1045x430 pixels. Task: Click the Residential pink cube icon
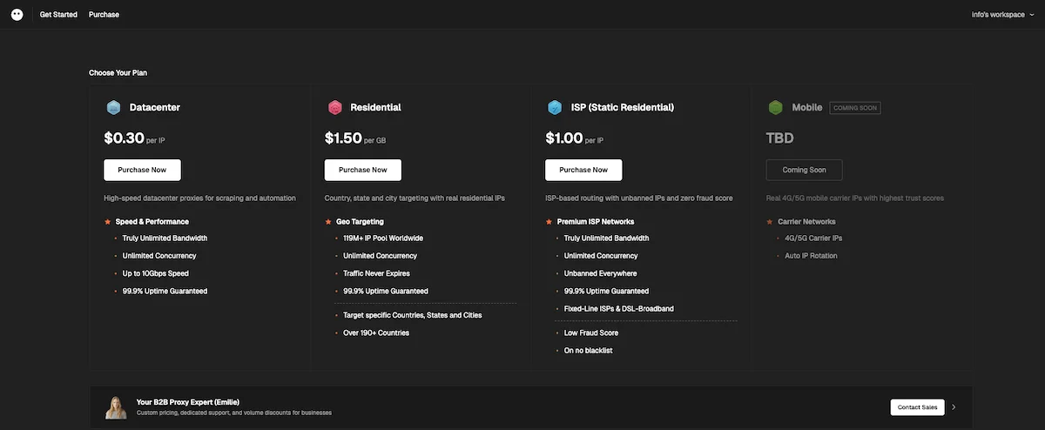(x=334, y=108)
